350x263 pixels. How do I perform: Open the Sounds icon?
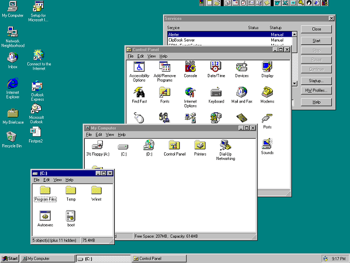[x=267, y=146]
